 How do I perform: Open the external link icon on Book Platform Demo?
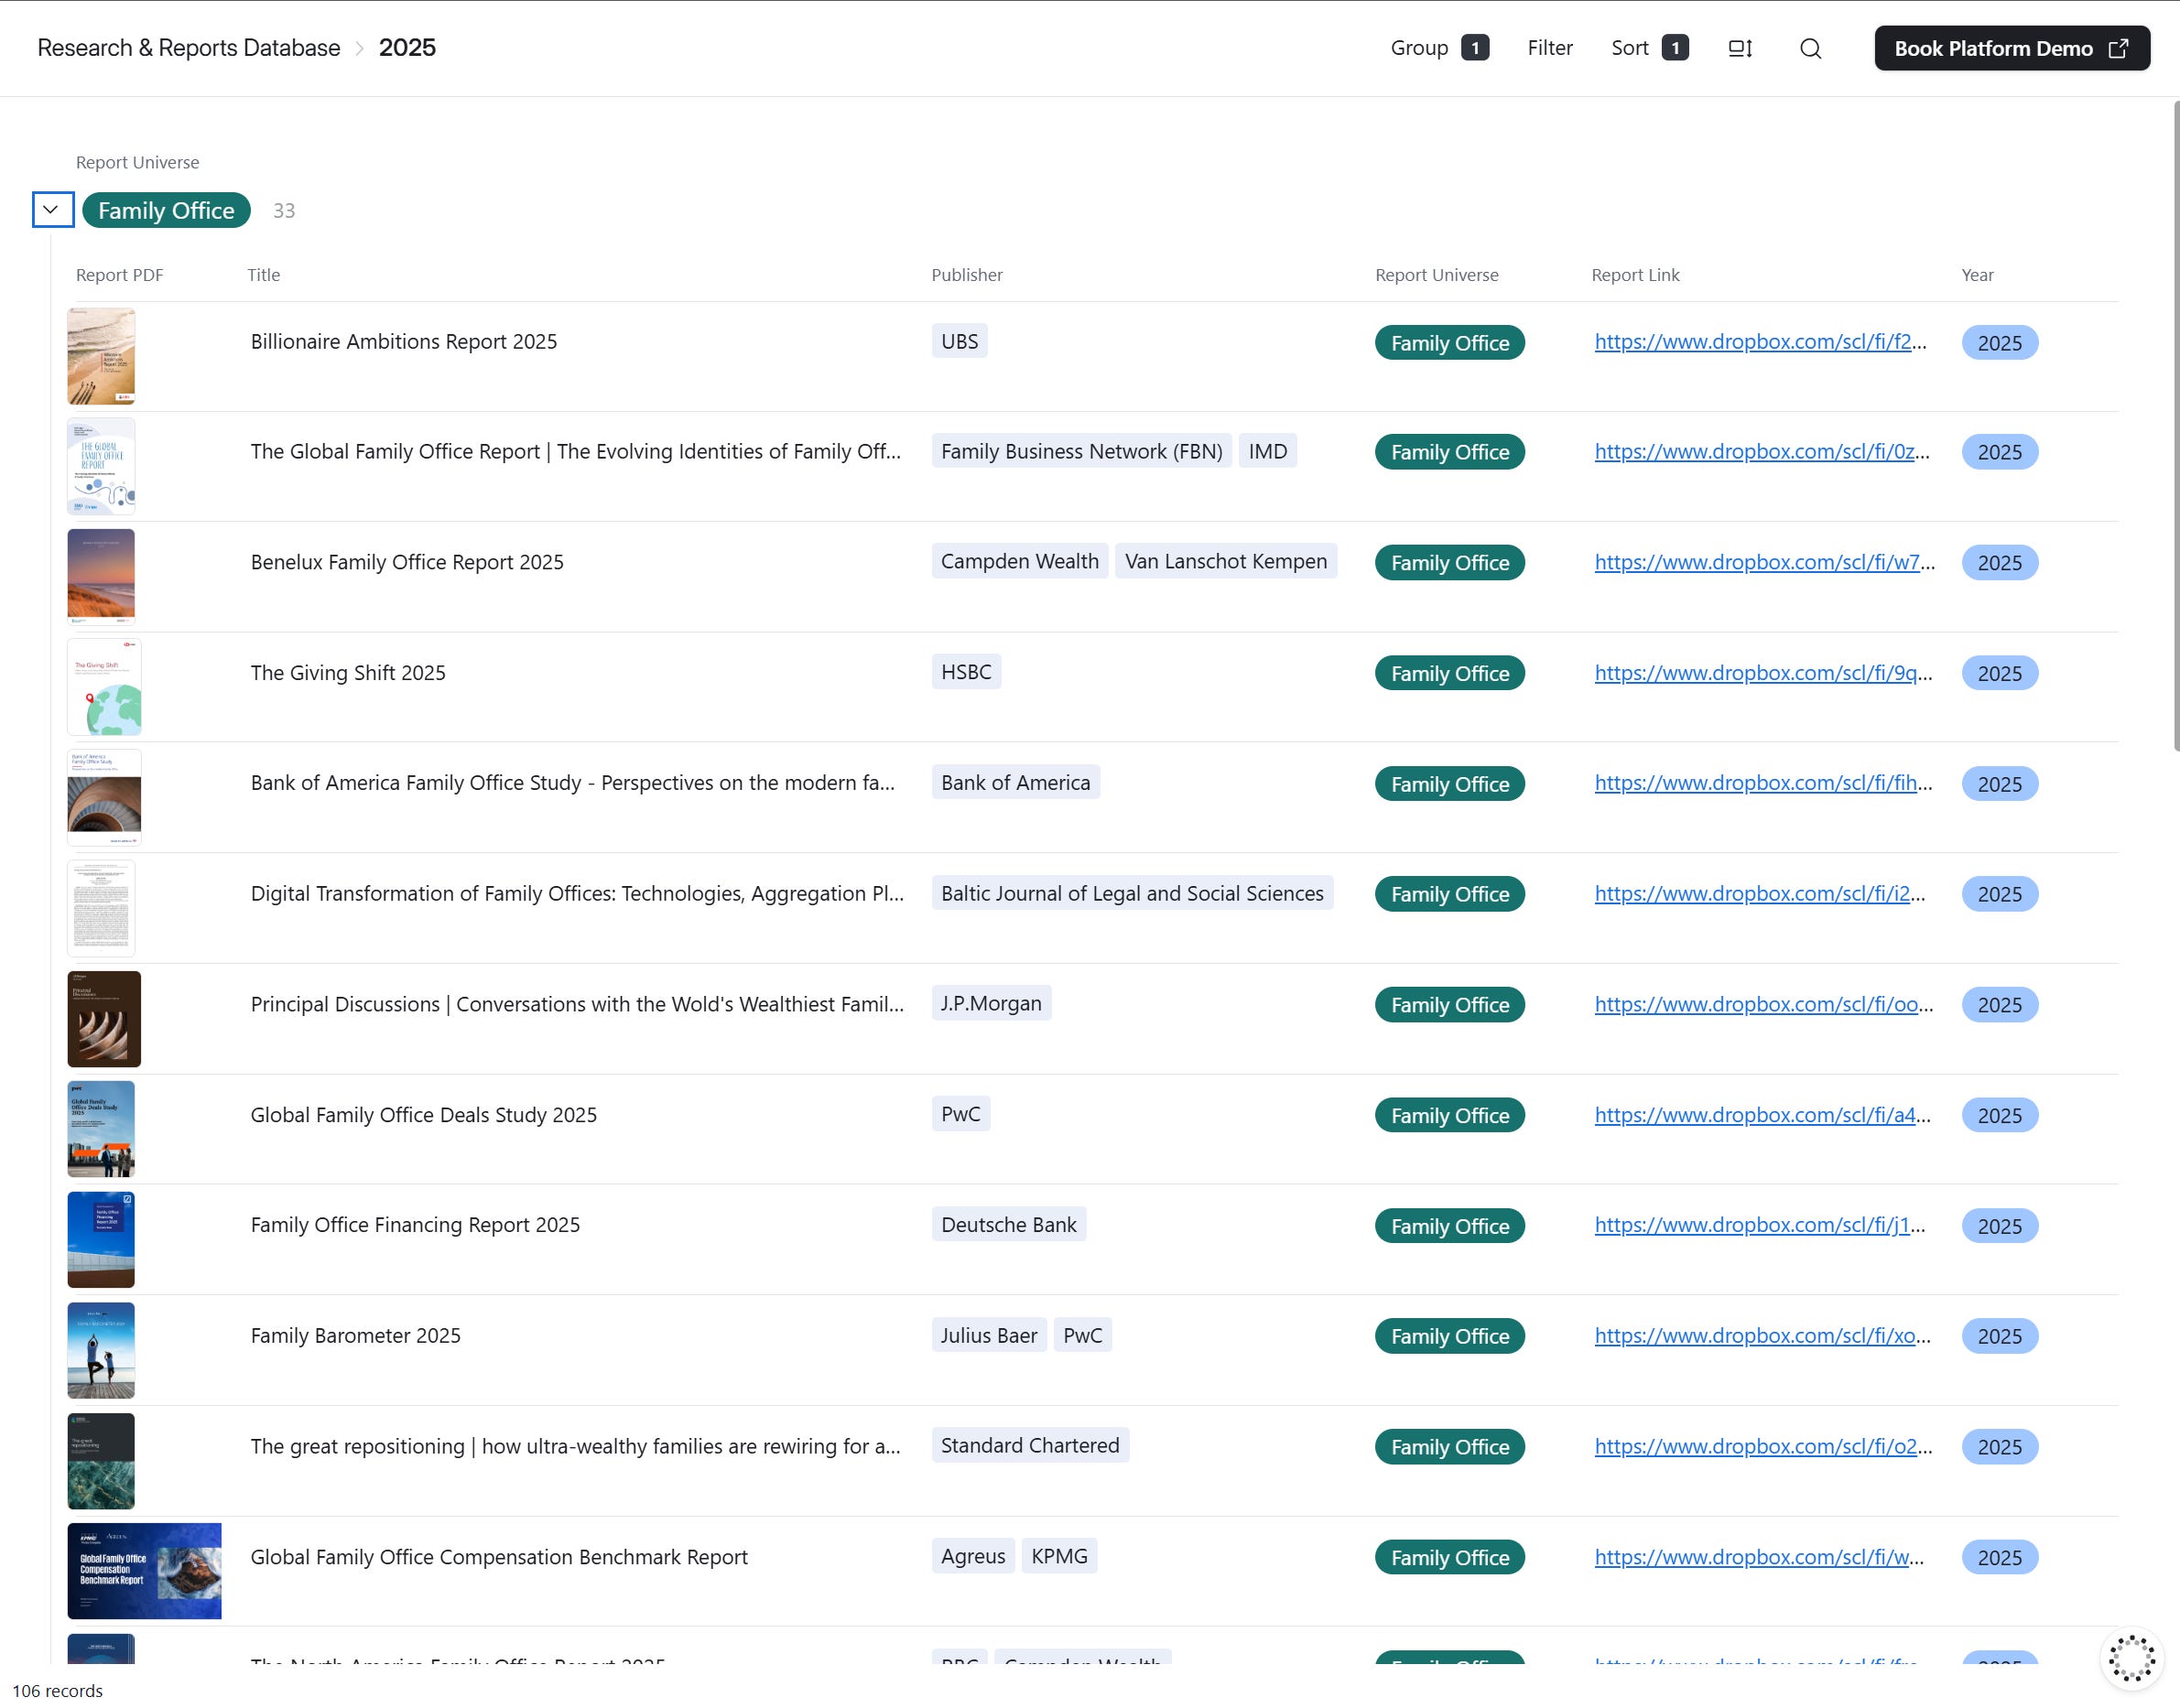[2118, 48]
